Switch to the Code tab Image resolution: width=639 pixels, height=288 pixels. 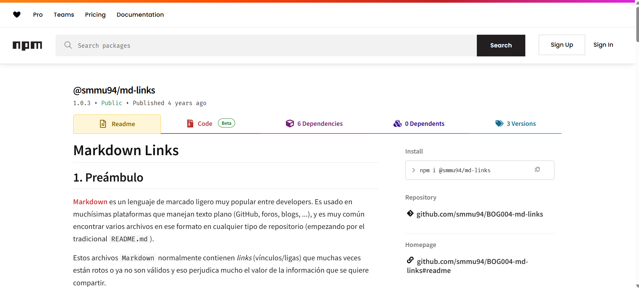pyautogui.click(x=211, y=124)
